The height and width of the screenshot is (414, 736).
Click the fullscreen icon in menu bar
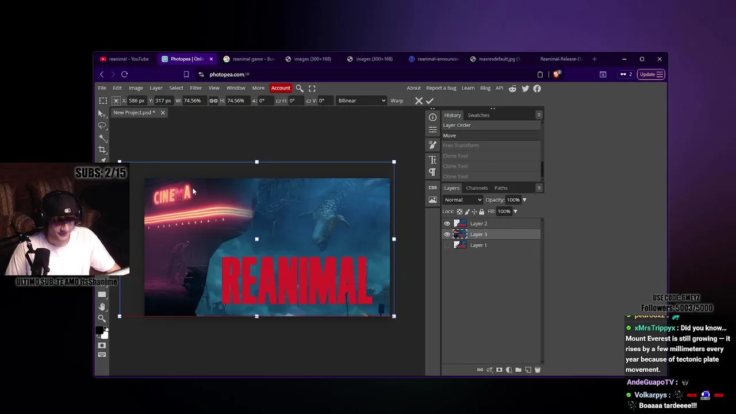coord(312,89)
